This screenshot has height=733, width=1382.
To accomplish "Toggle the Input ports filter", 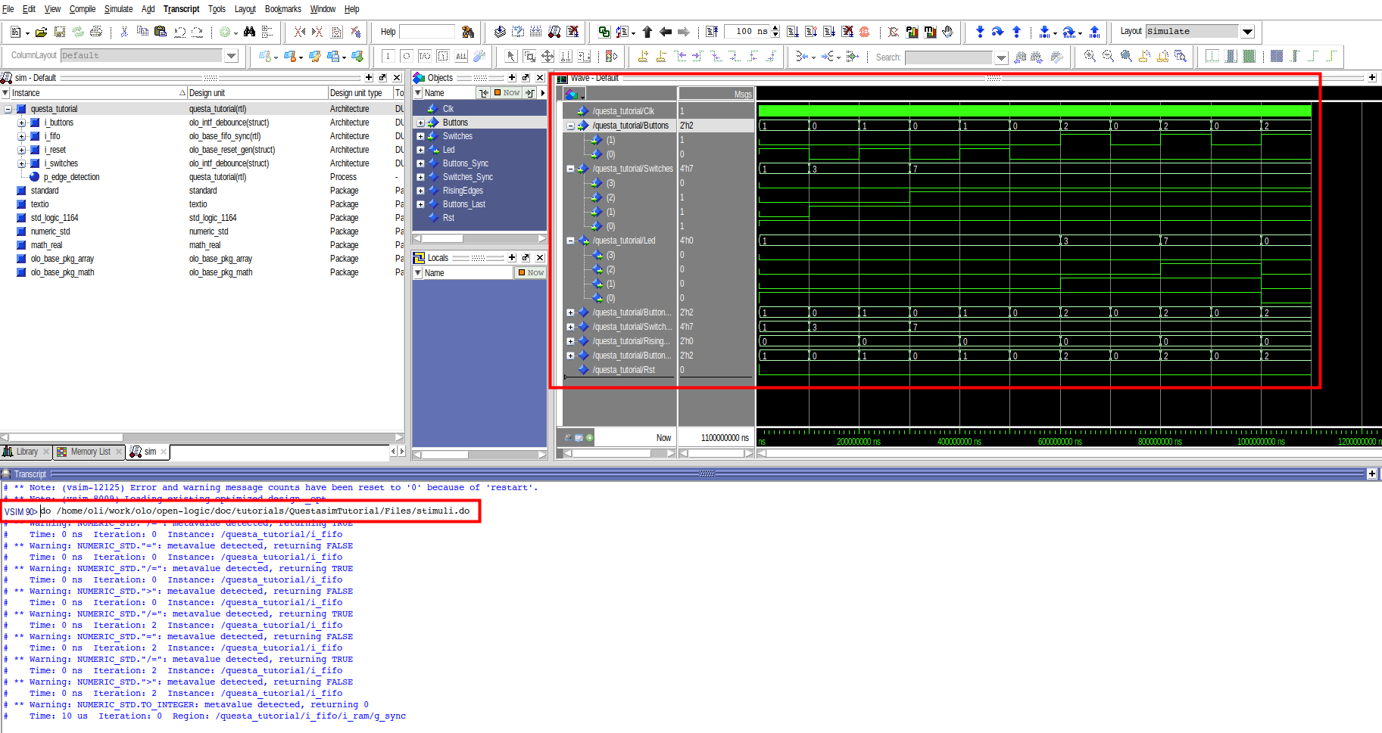I will click(x=388, y=56).
